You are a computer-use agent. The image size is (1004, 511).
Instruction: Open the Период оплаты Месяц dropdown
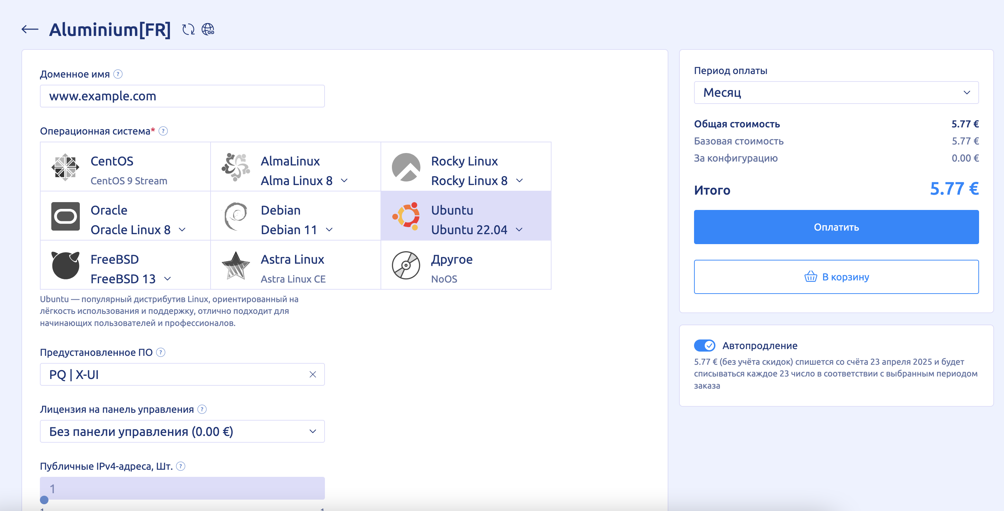click(836, 93)
